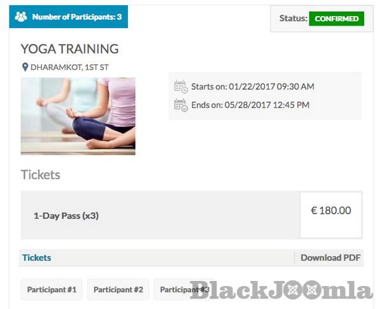Click the 1-Day Pass (x3) ticket row

160,215
